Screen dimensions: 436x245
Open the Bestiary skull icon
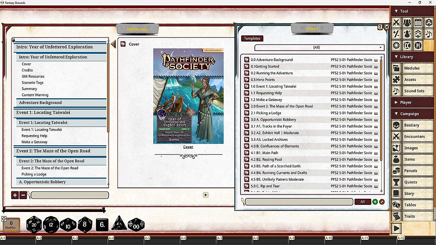click(x=396, y=125)
